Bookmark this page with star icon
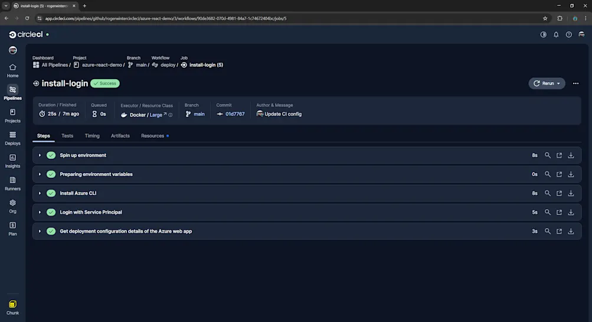This screenshot has height=322, width=592. coord(545,18)
